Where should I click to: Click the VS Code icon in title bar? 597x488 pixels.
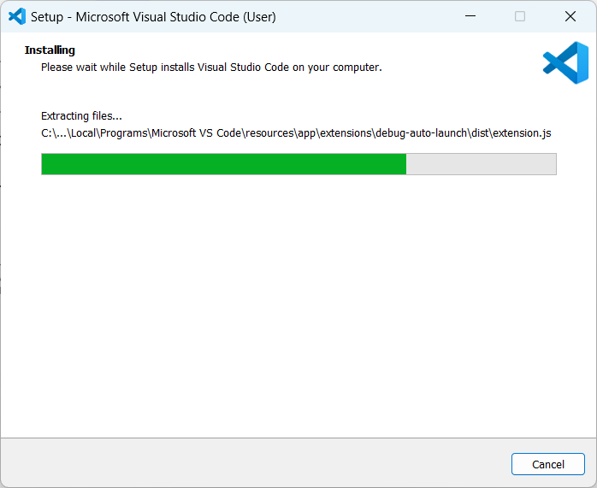[16, 16]
